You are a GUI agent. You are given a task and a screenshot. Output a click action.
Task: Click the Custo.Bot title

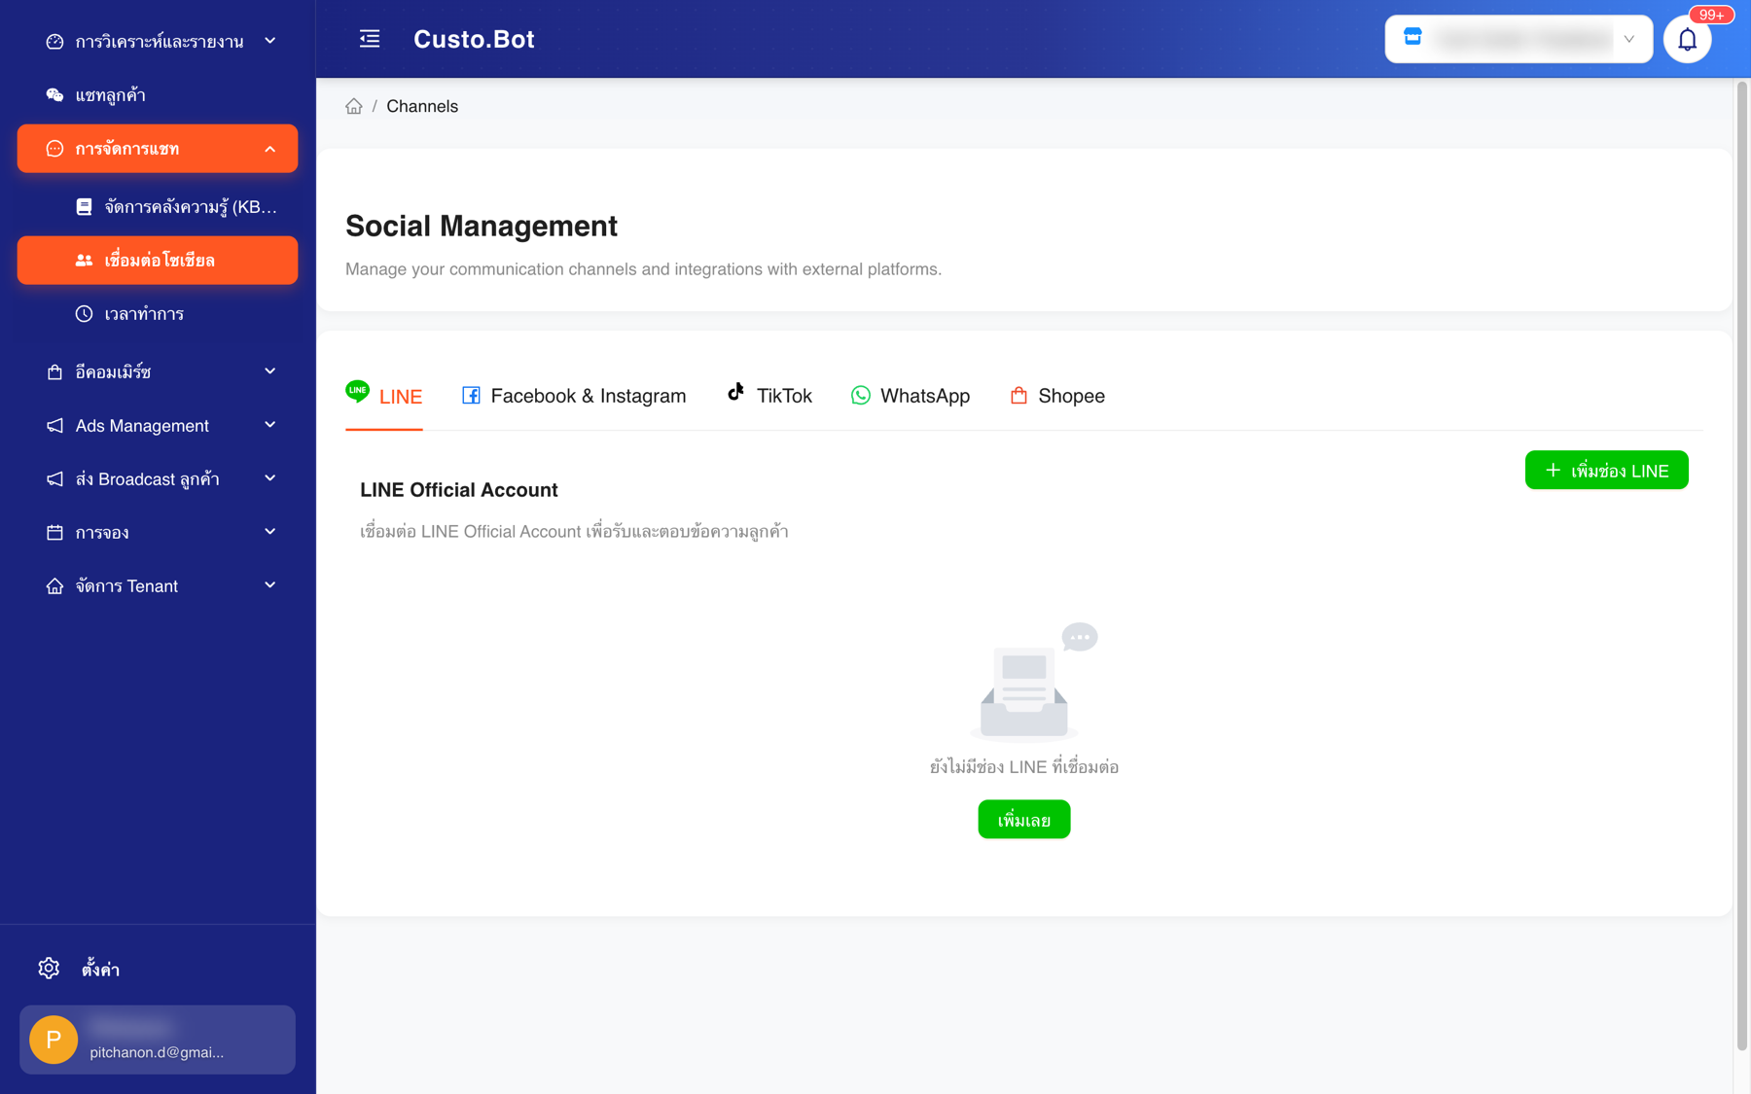(474, 39)
